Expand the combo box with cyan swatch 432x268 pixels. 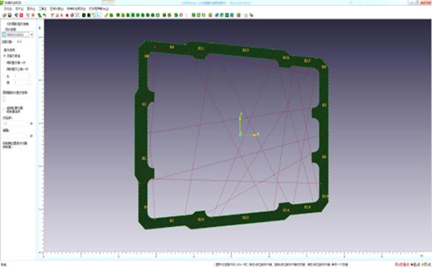pos(31,34)
